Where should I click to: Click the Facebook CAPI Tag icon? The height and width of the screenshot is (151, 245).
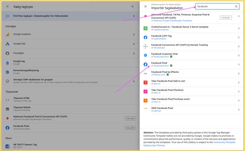click(146, 37)
